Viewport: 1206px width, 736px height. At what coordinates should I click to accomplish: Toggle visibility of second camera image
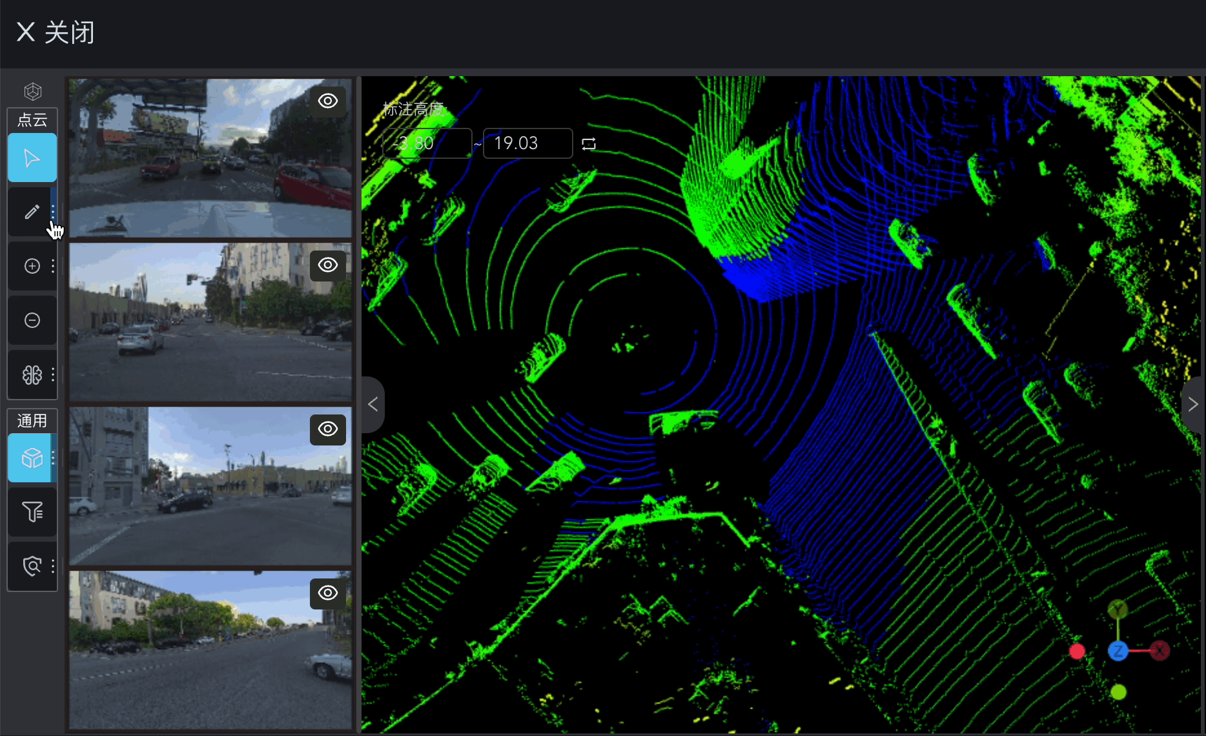[328, 265]
